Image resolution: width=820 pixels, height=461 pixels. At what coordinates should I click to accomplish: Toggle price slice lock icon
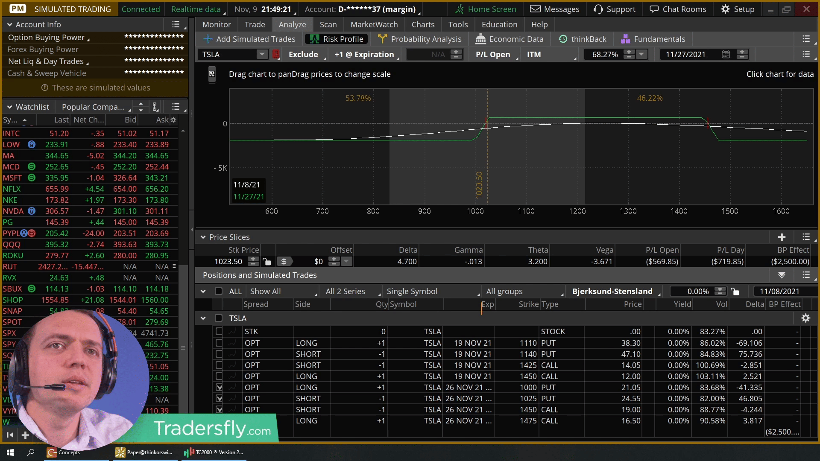point(266,261)
